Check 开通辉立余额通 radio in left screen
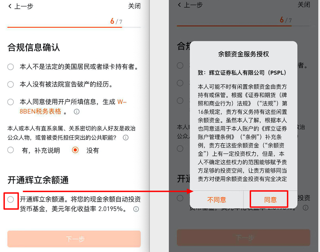Viewport: 320px width, 252px height. click(x=11, y=200)
